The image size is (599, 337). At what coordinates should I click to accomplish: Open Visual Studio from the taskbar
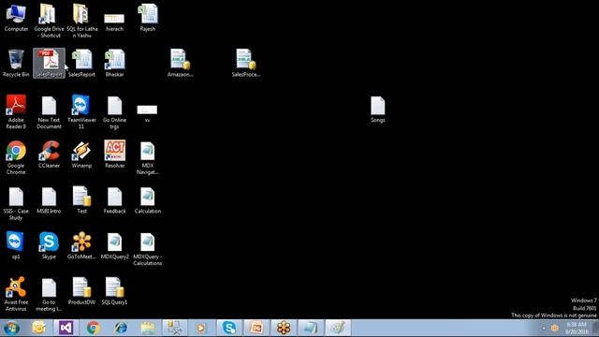(66, 328)
